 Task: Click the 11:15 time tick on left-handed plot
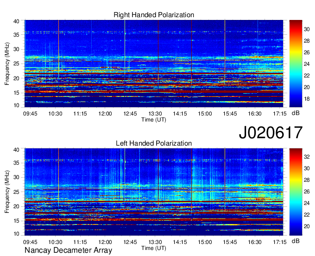[x=80, y=242]
